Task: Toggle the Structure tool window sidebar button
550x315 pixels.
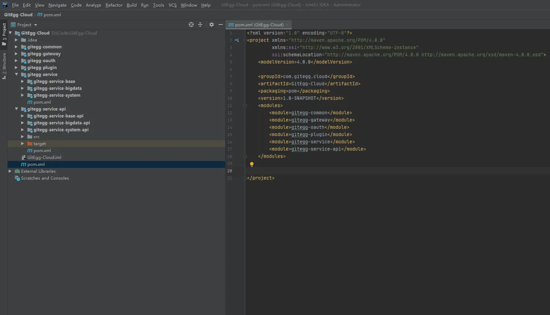Action: pos(4,66)
